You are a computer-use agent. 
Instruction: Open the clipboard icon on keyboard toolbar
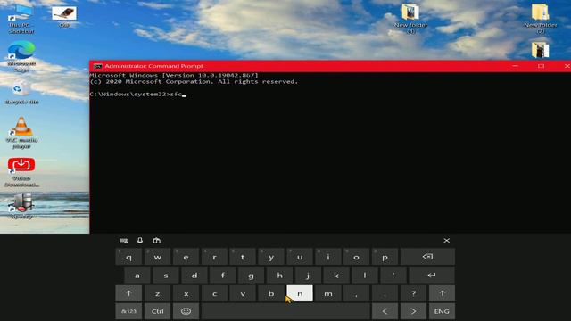[x=157, y=240]
